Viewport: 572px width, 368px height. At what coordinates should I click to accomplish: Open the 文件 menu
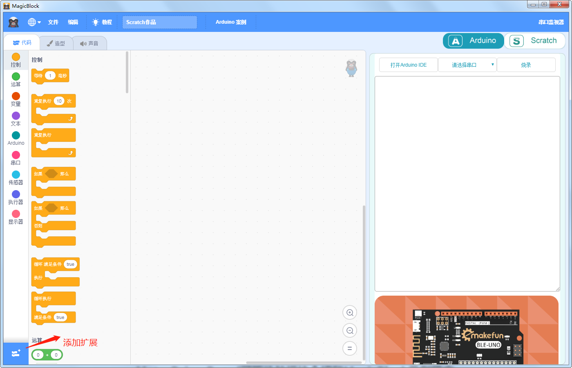[53, 22]
